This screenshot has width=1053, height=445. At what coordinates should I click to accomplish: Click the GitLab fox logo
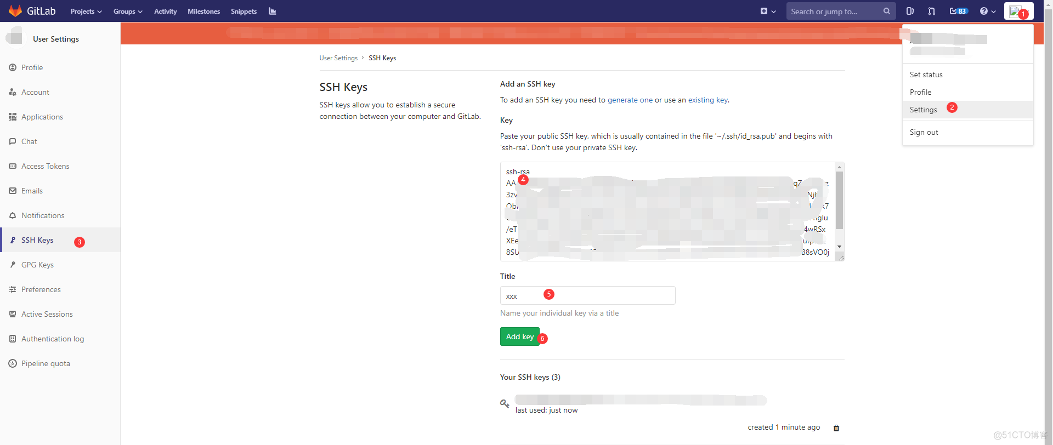[15, 11]
